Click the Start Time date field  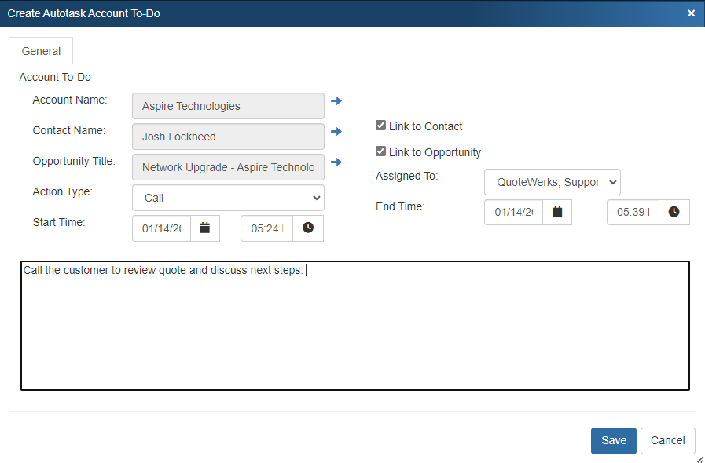point(162,228)
